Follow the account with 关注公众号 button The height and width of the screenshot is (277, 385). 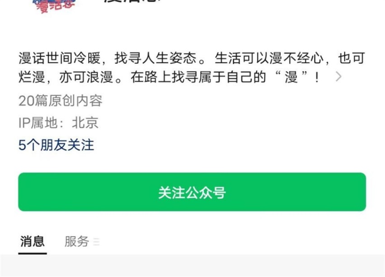[192, 192]
